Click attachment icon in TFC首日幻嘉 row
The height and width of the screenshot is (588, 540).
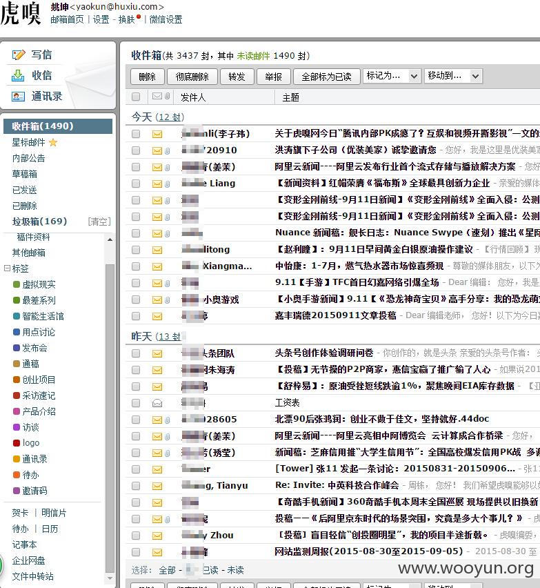click(167, 283)
